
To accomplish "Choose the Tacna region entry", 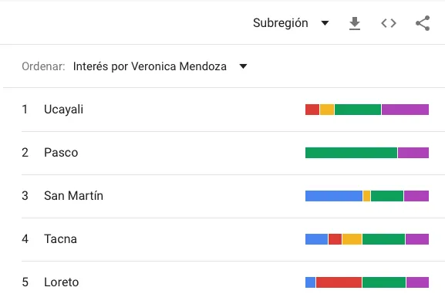I will pyautogui.click(x=225, y=239).
